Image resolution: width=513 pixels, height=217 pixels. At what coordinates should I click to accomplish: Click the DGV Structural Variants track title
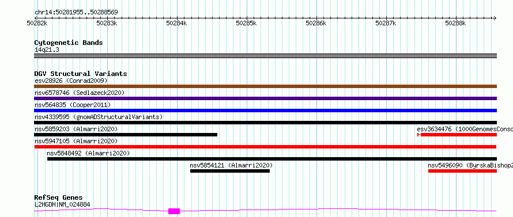[81, 74]
